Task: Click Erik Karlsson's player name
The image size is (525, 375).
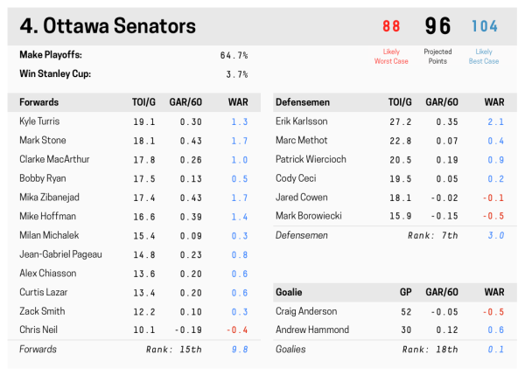Action: coord(300,122)
